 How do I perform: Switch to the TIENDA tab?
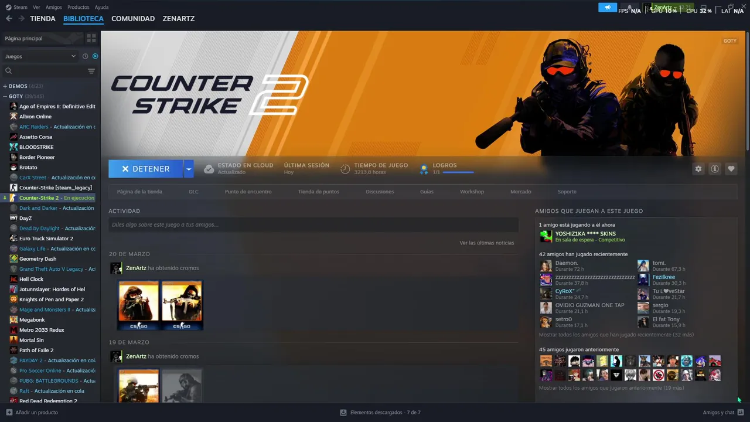(x=43, y=19)
